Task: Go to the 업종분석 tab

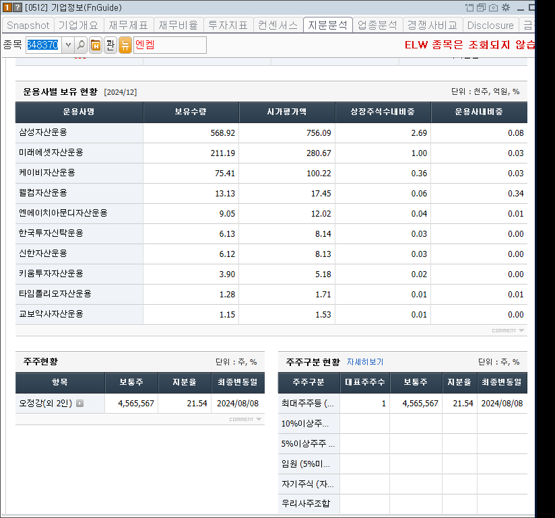Action: click(x=378, y=25)
